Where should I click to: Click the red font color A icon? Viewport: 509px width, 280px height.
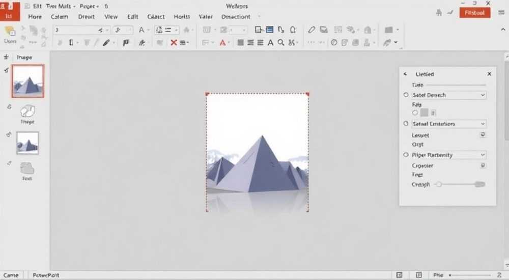222,43
